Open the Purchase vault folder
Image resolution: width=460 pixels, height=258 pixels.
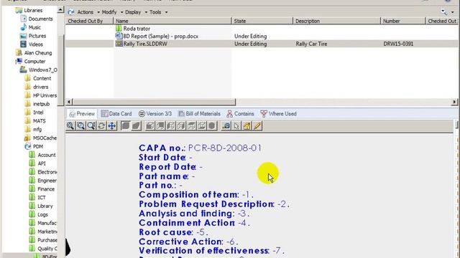43,240
